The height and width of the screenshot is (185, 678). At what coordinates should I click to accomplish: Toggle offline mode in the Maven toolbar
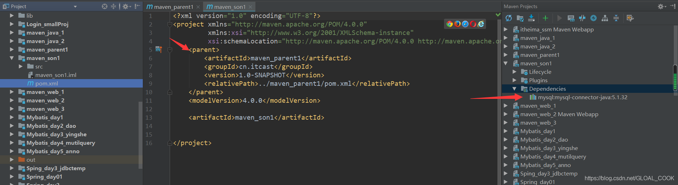(x=582, y=18)
